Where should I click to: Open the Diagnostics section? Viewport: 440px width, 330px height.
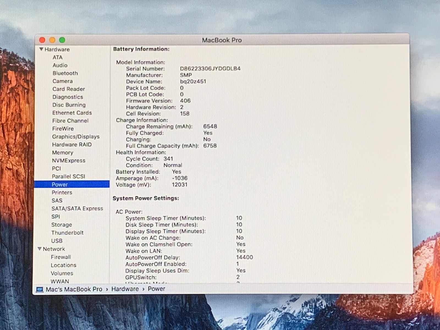68,97
